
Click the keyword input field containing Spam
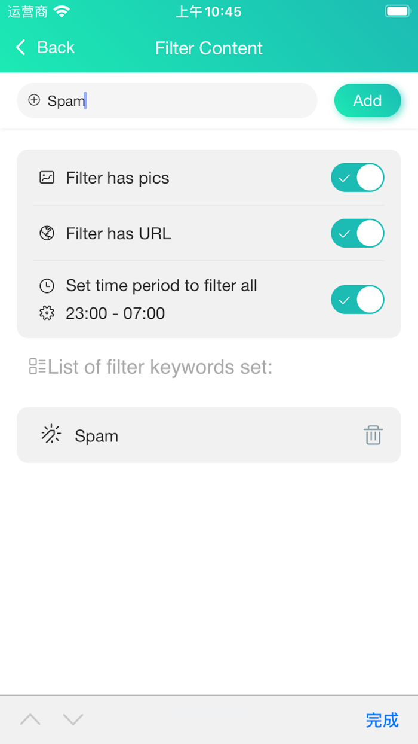coord(167,101)
